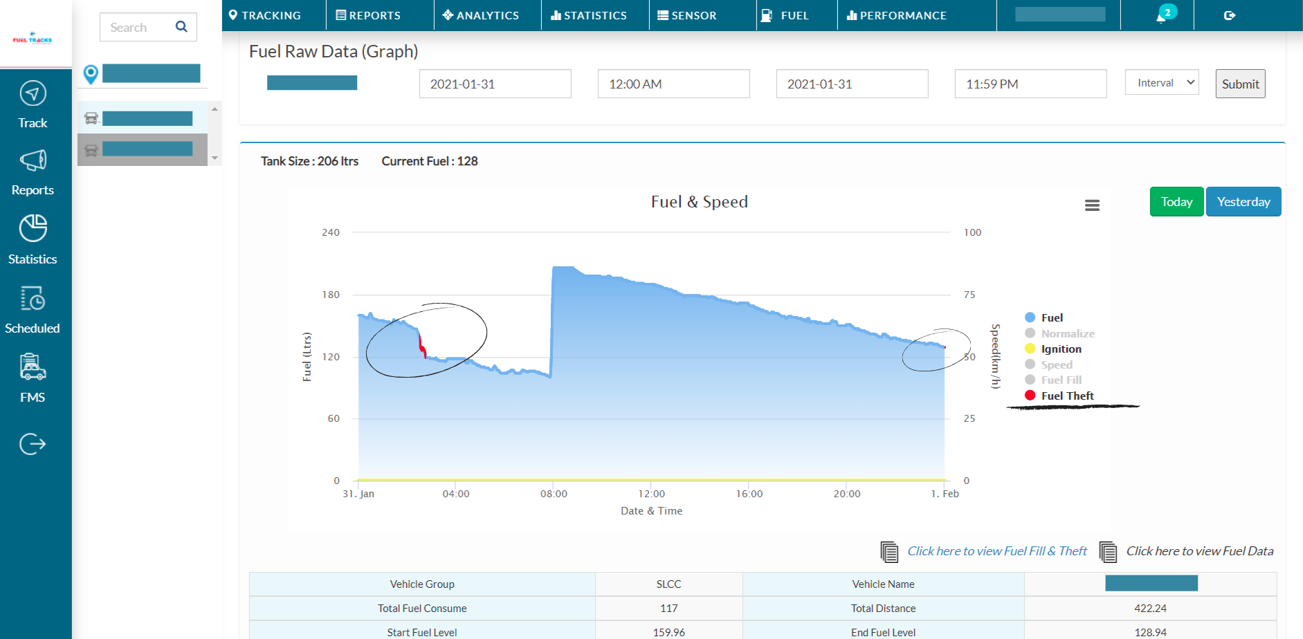Click the Submit button
The width and height of the screenshot is (1303, 639).
(x=1240, y=84)
